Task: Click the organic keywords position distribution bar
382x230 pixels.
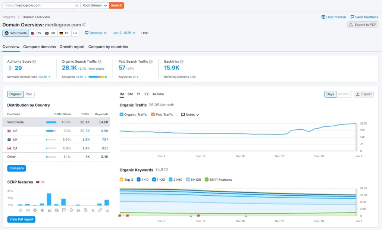Action: click(x=98, y=77)
